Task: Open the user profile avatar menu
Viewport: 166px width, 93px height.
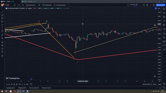Action: (2, 5)
